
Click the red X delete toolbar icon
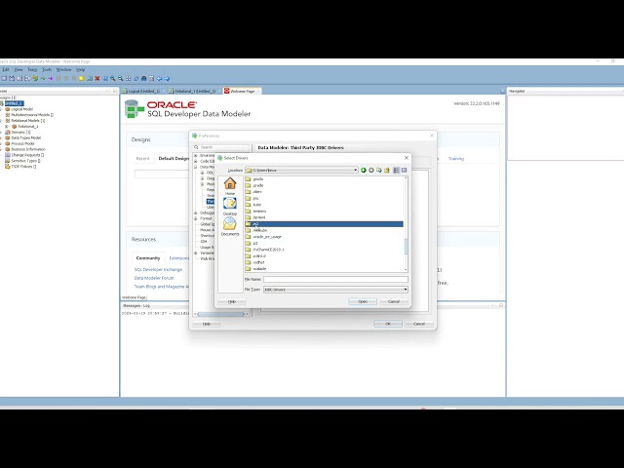coord(97,78)
